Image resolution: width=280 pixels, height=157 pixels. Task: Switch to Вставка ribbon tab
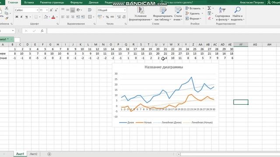coord(29,3)
